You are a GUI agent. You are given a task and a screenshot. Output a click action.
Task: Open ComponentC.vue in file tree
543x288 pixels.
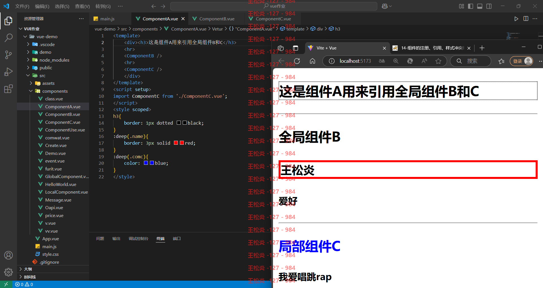click(x=63, y=122)
